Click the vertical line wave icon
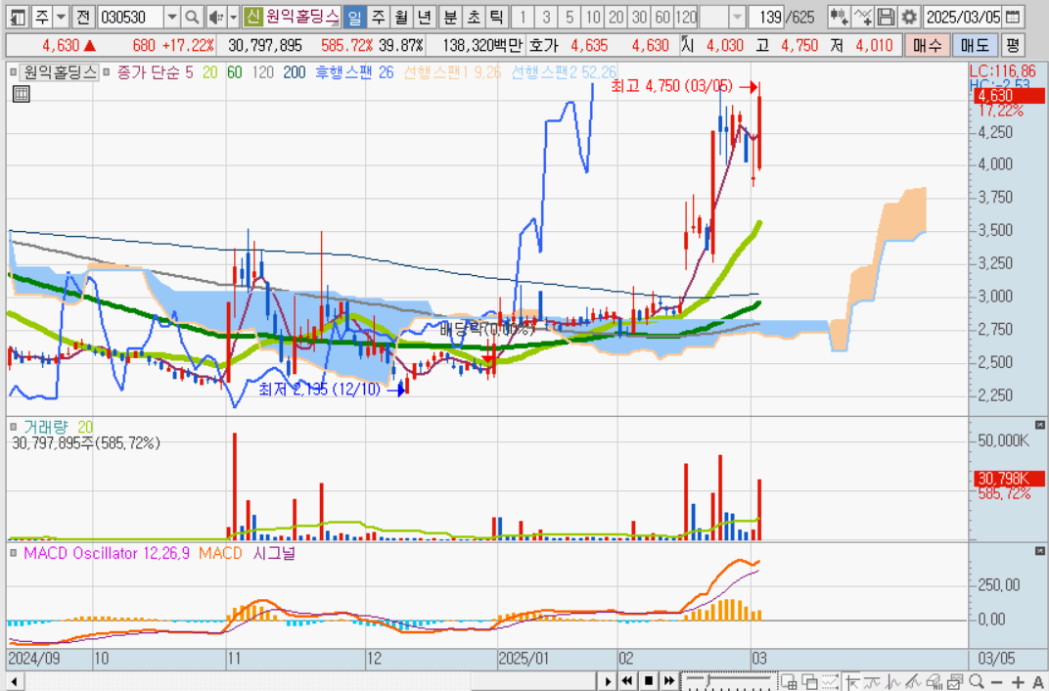The image size is (1049, 691). [x=892, y=681]
